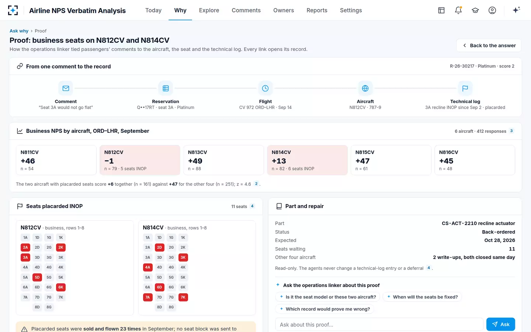Open the Owners tab
The width and height of the screenshot is (531, 332).
[x=284, y=10]
